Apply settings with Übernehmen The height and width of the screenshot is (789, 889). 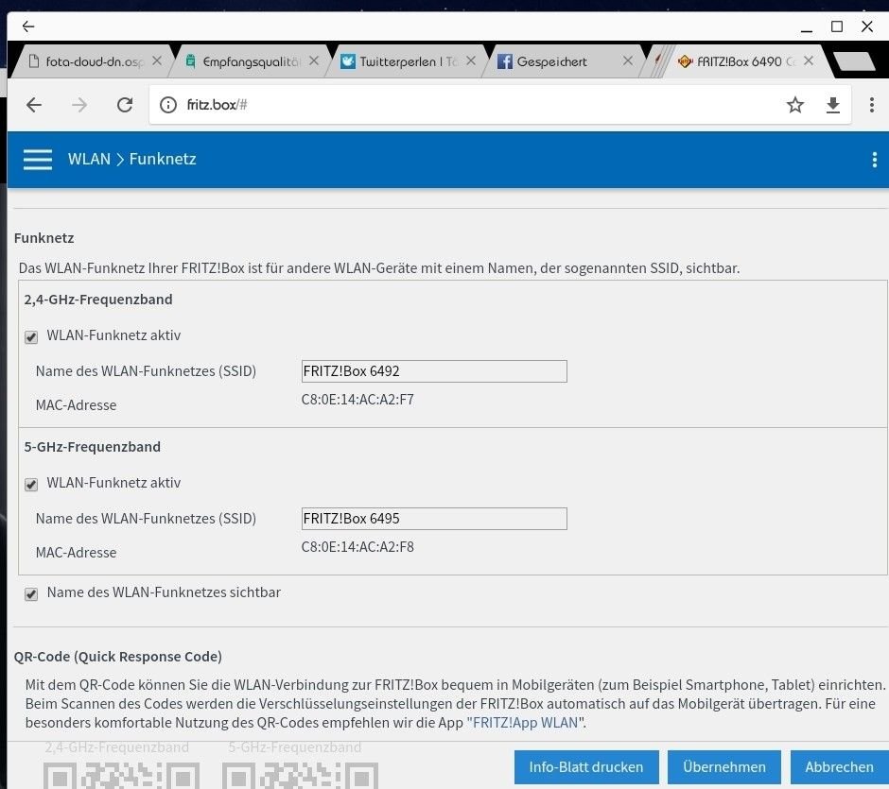[x=724, y=767]
